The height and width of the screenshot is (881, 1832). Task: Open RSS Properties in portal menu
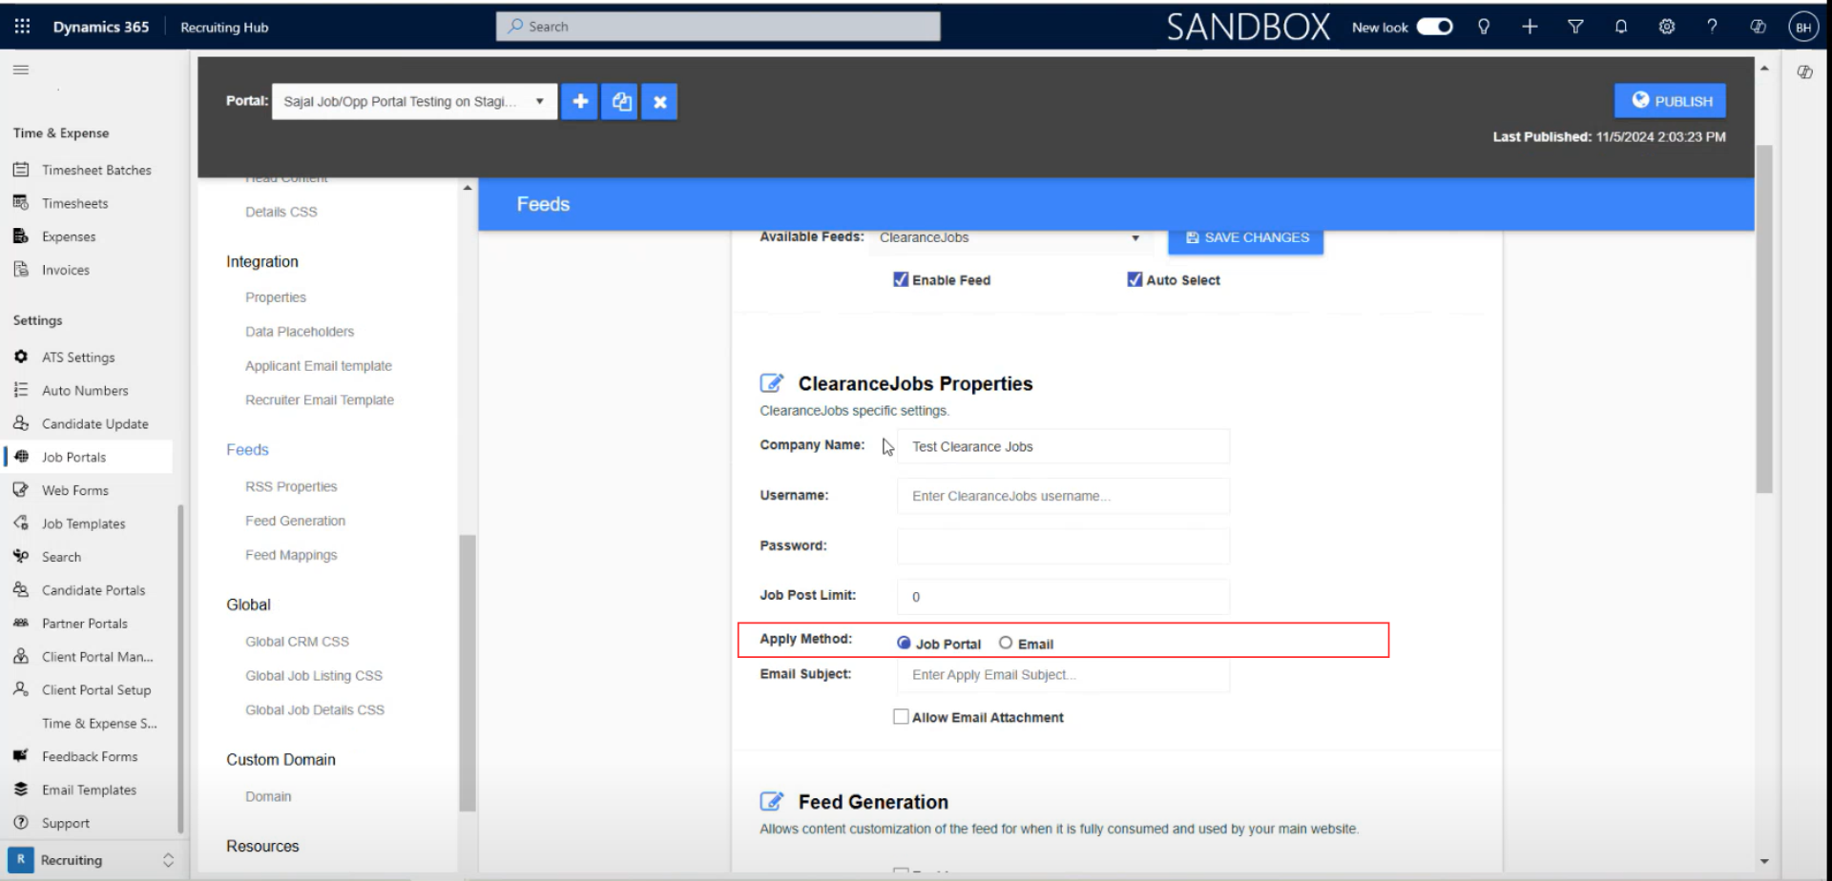pyautogui.click(x=291, y=486)
